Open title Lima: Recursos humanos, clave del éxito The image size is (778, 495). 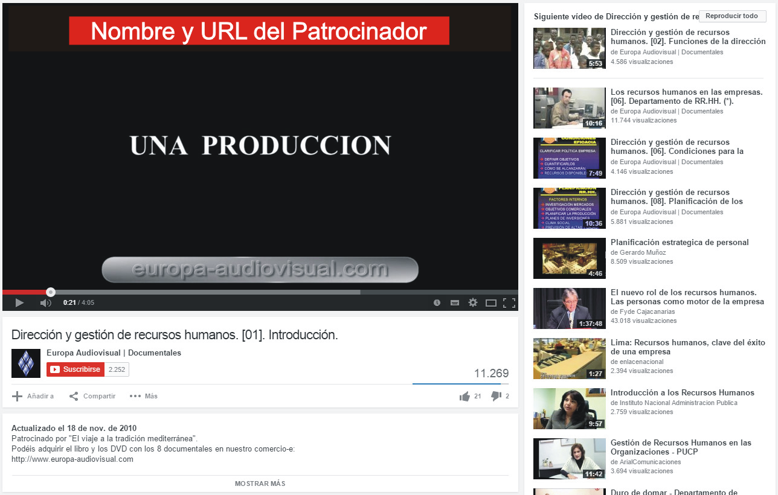pyautogui.click(x=688, y=347)
